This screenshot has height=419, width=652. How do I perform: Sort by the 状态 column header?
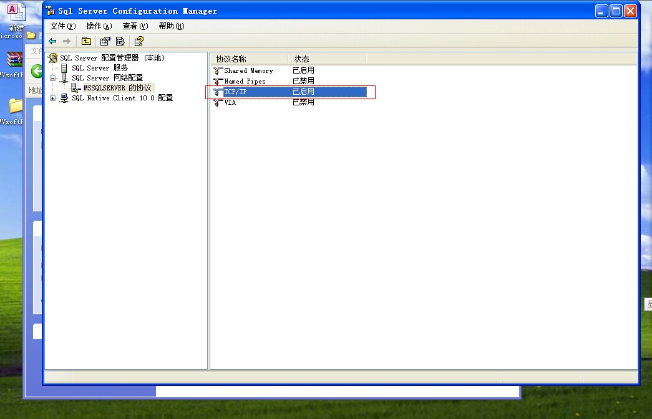(327, 59)
